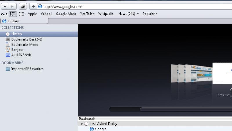This screenshot has width=232, height=131.
Task: Click the Cover Flow scrubber handle
Action: (x=186, y=110)
